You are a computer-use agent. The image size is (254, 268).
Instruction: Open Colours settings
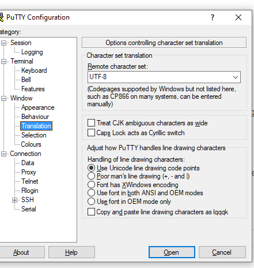coord(31,144)
